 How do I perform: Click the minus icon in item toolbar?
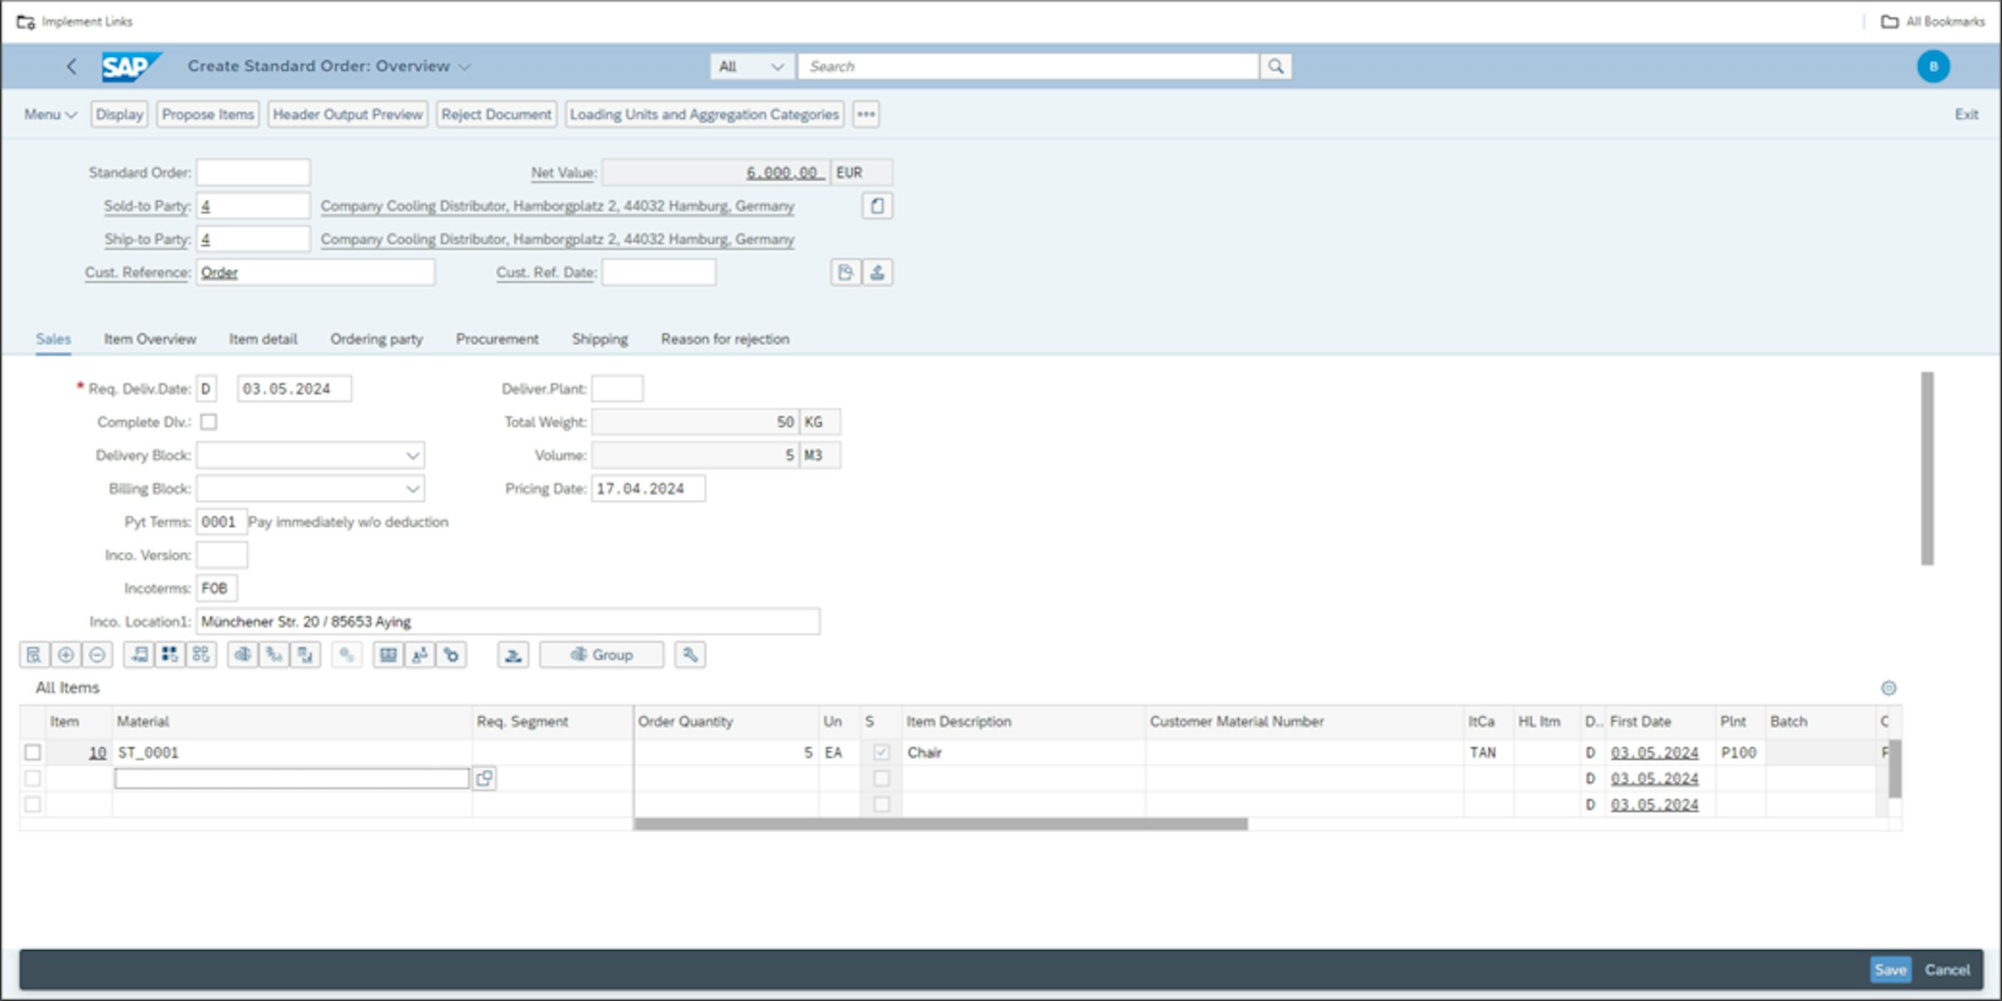97,655
